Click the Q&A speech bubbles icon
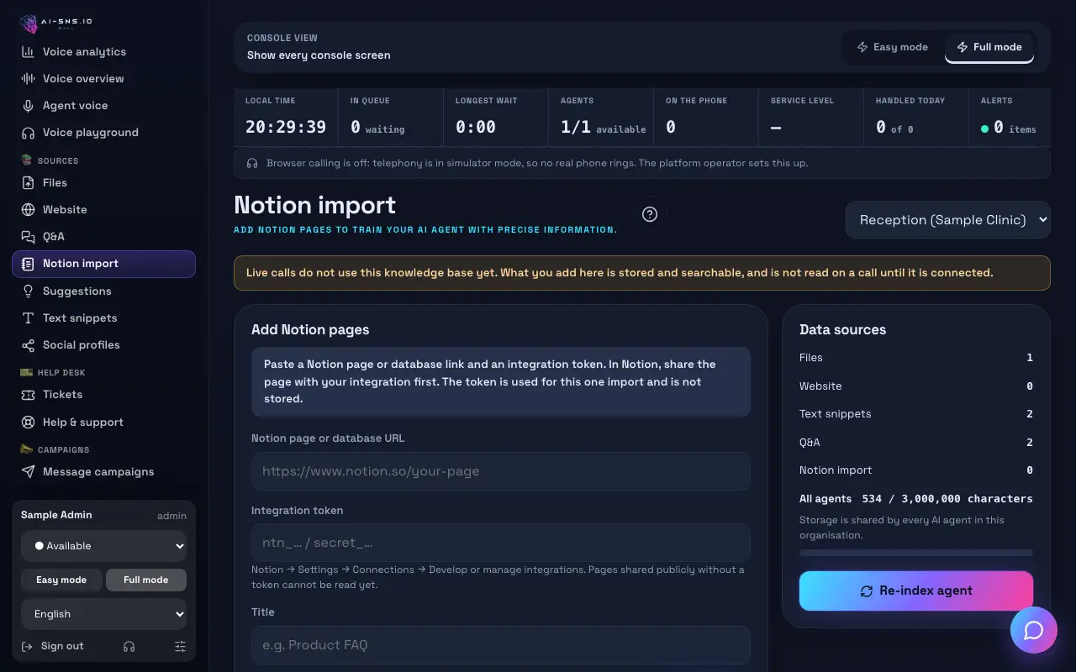The width and height of the screenshot is (1076, 672). tap(28, 237)
